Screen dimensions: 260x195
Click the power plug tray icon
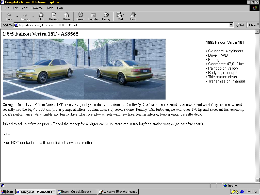click(233, 192)
